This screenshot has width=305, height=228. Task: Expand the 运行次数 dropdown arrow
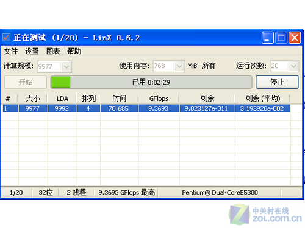(x=293, y=66)
